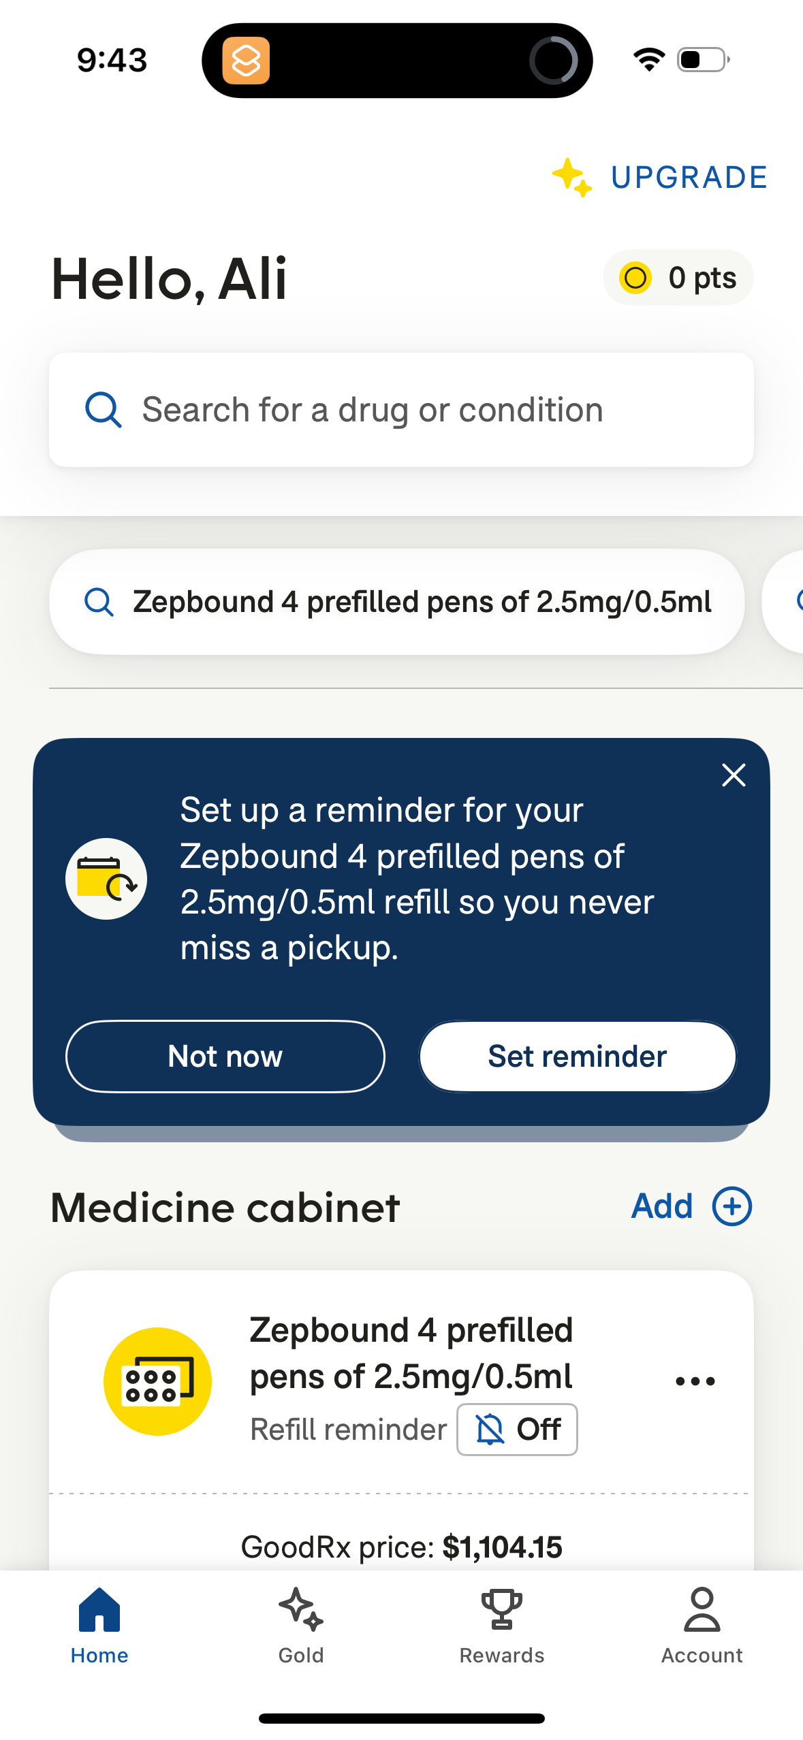Choose Not now in the reminder banner
Viewport: 803px width, 1740px height.
point(225,1056)
